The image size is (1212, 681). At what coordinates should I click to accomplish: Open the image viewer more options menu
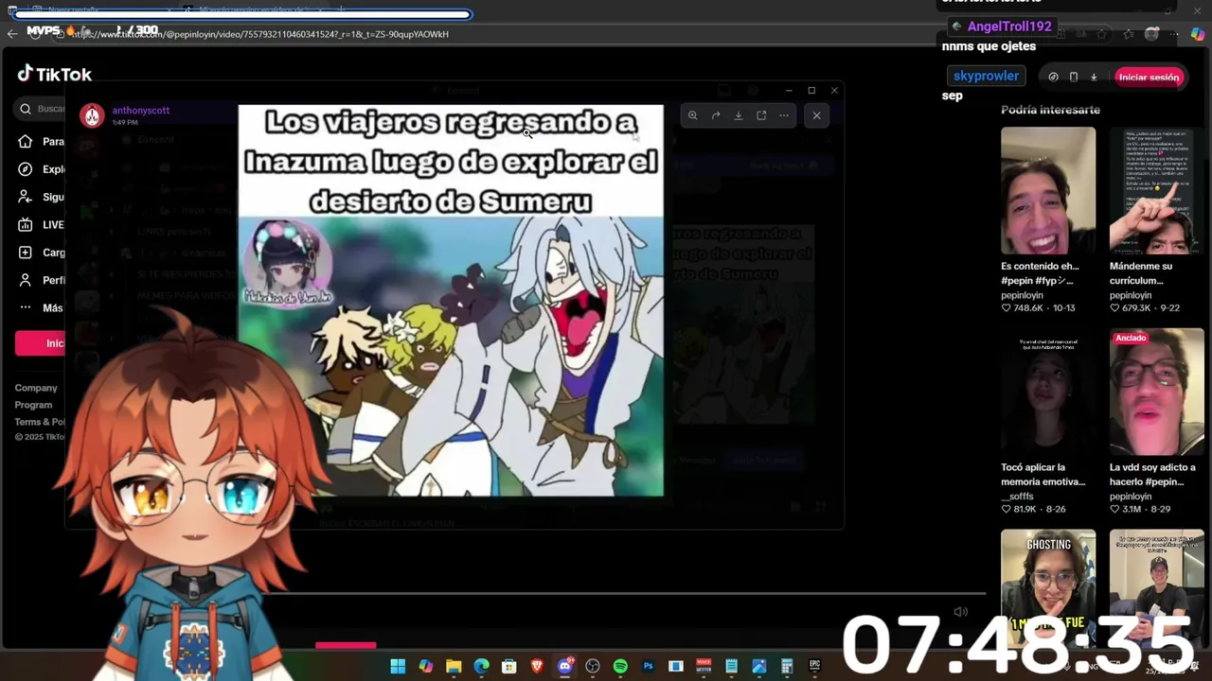click(784, 115)
